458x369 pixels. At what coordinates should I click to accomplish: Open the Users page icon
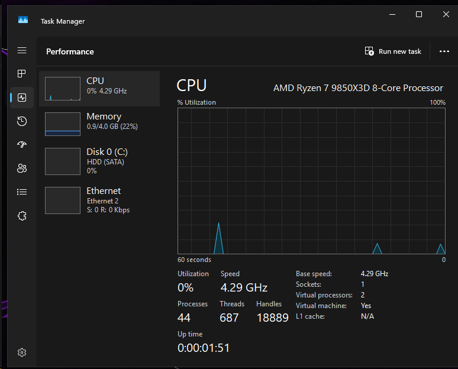tap(22, 168)
